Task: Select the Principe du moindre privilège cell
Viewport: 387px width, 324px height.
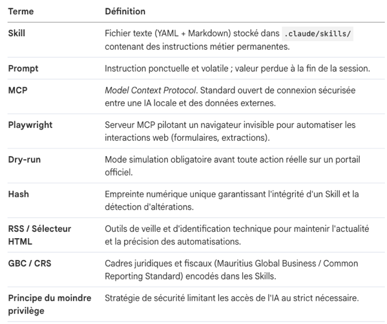Action: click(x=50, y=304)
